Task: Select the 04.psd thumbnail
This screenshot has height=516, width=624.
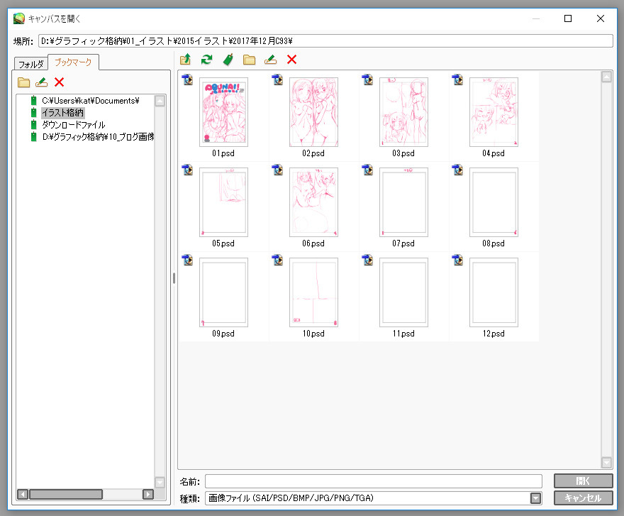Action: (x=494, y=112)
